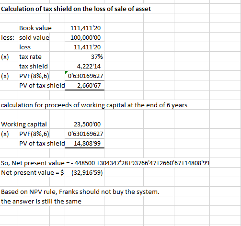Select the cell with value 14,808'99
This screenshot has height=226, width=241.
click(87, 144)
